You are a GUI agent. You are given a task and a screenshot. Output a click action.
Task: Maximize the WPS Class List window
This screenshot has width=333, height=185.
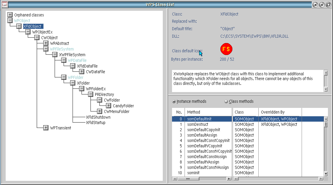[329, 5]
